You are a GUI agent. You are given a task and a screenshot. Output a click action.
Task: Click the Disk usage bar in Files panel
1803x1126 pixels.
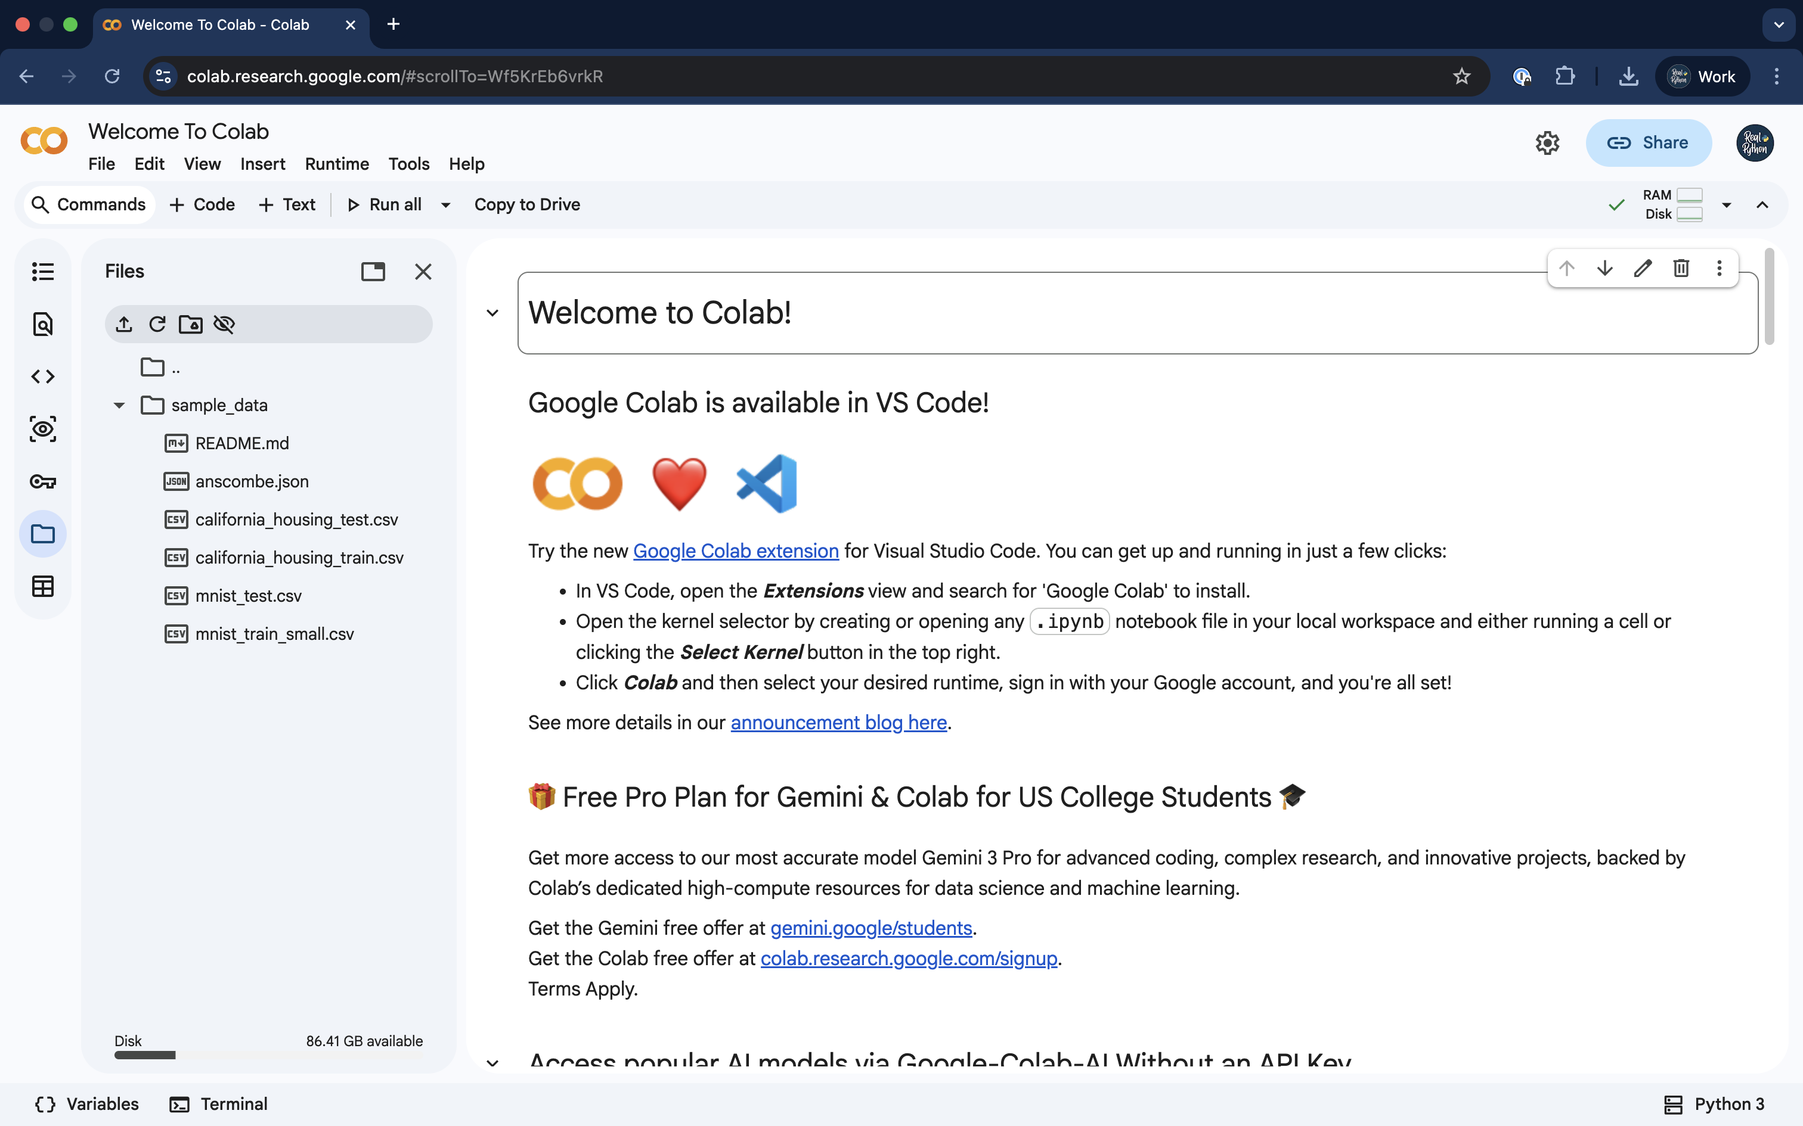[x=268, y=1055]
